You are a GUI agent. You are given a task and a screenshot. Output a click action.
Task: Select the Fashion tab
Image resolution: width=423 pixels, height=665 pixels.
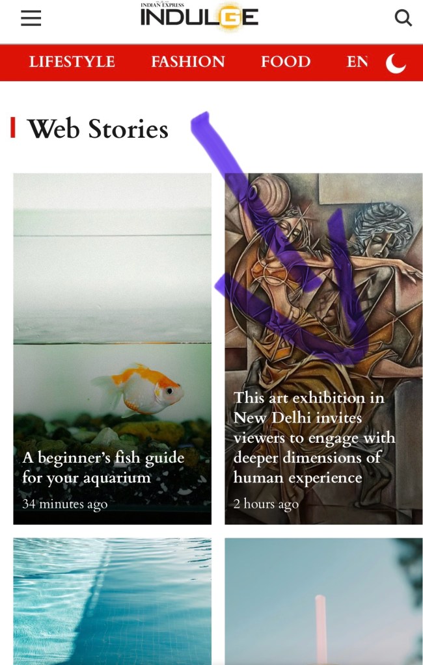tap(188, 62)
